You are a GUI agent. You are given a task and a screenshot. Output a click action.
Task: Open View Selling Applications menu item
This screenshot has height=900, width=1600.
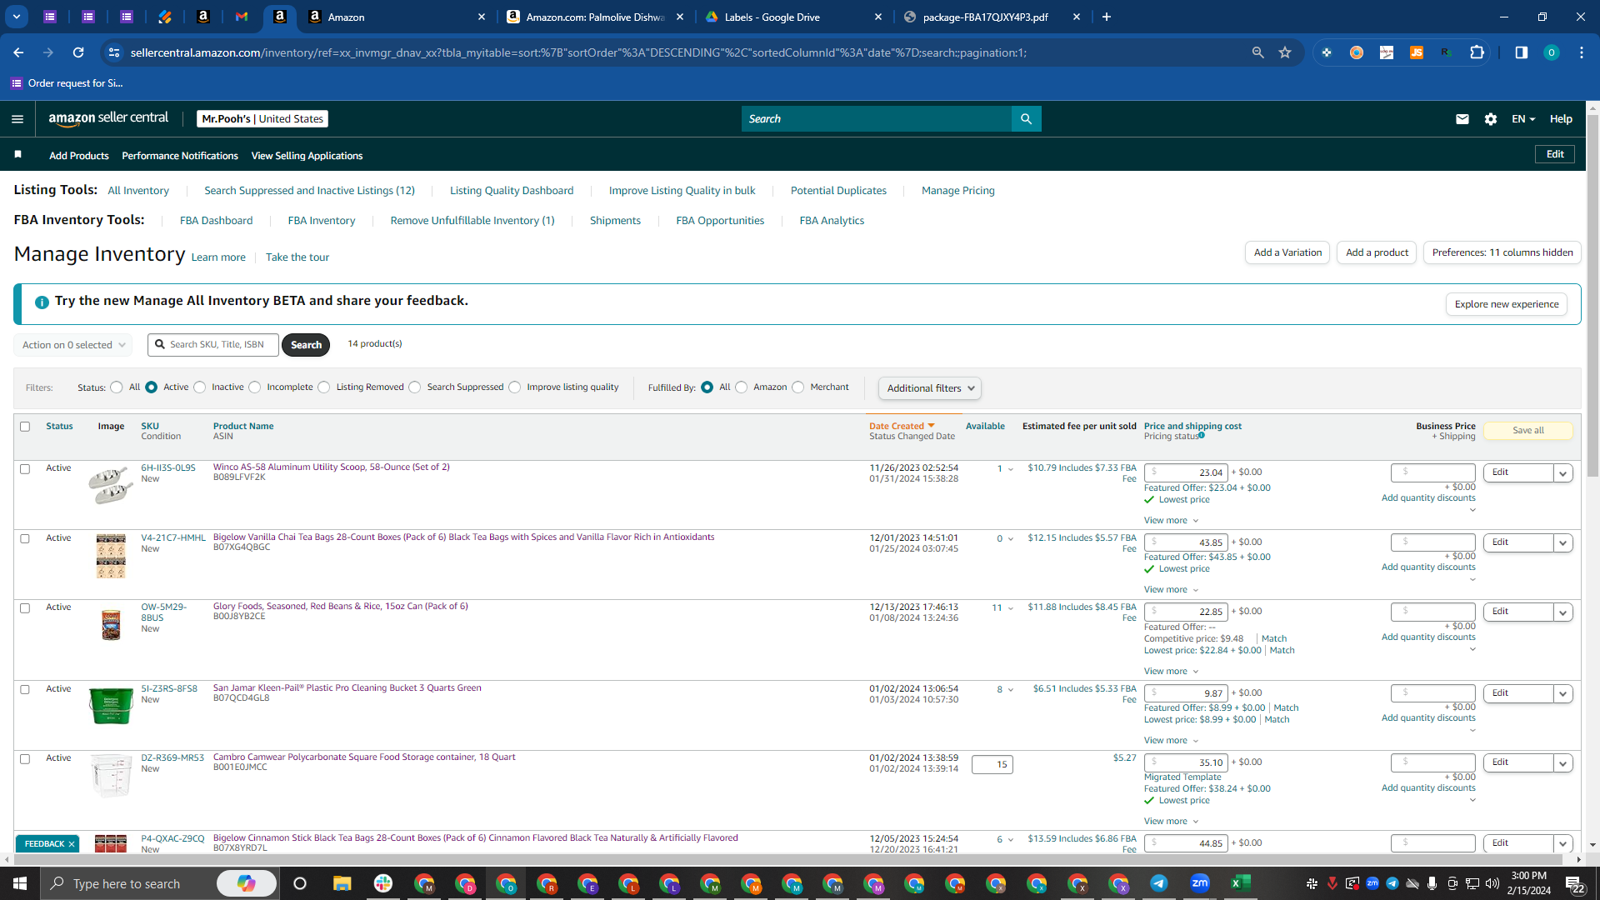pyautogui.click(x=307, y=156)
